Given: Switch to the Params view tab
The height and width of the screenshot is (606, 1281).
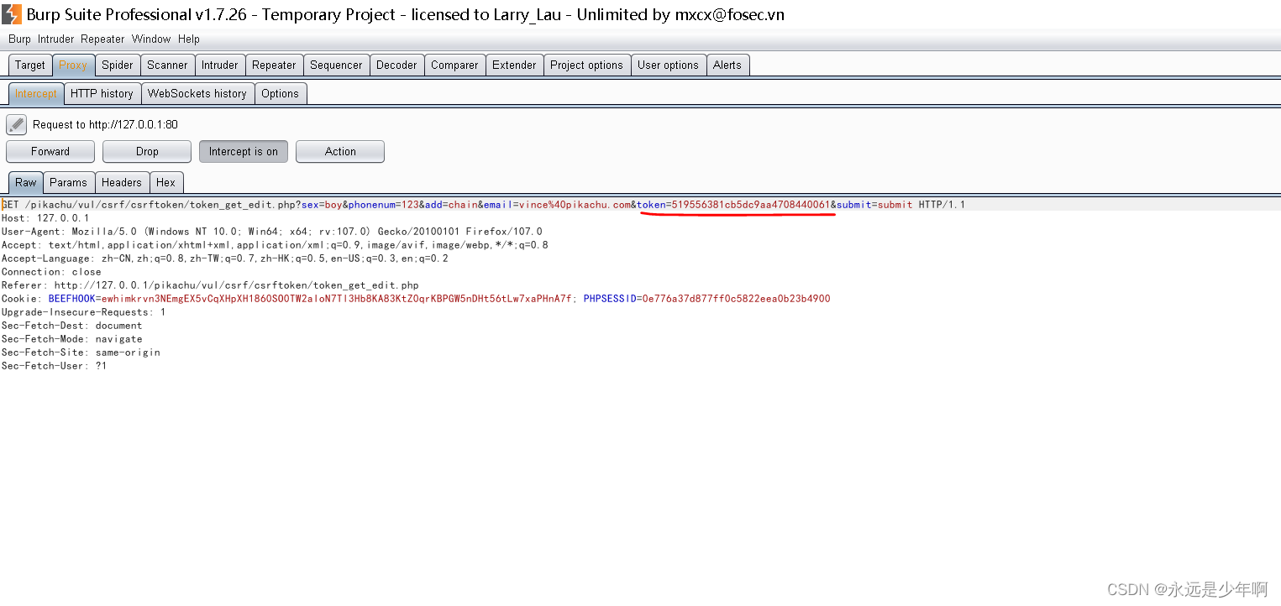Looking at the screenshot, I should pos(68,182).
